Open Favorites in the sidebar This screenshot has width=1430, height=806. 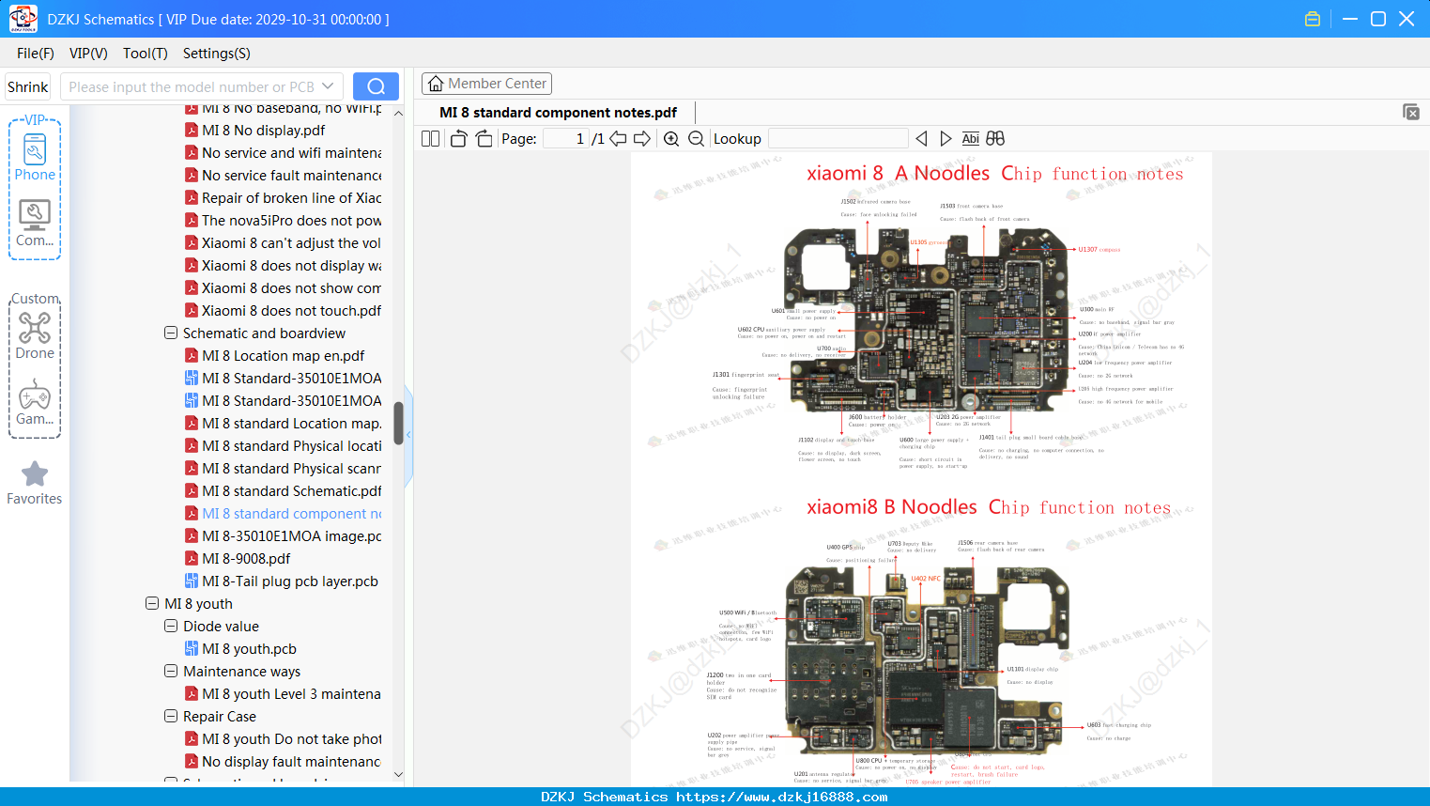(35, 483)
